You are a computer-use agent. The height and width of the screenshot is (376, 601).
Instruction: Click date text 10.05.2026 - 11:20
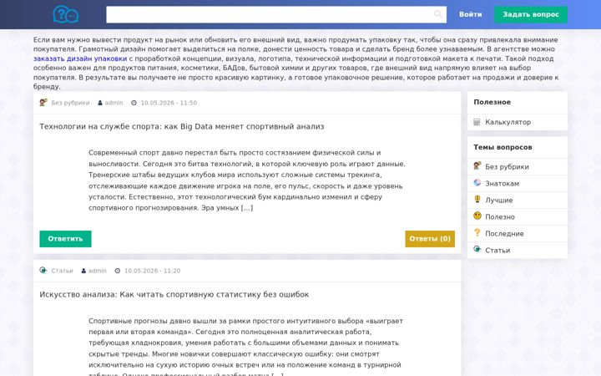pyautogui.click(x=152, y=271)
